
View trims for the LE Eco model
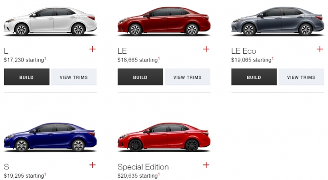(x=301, y=77)
